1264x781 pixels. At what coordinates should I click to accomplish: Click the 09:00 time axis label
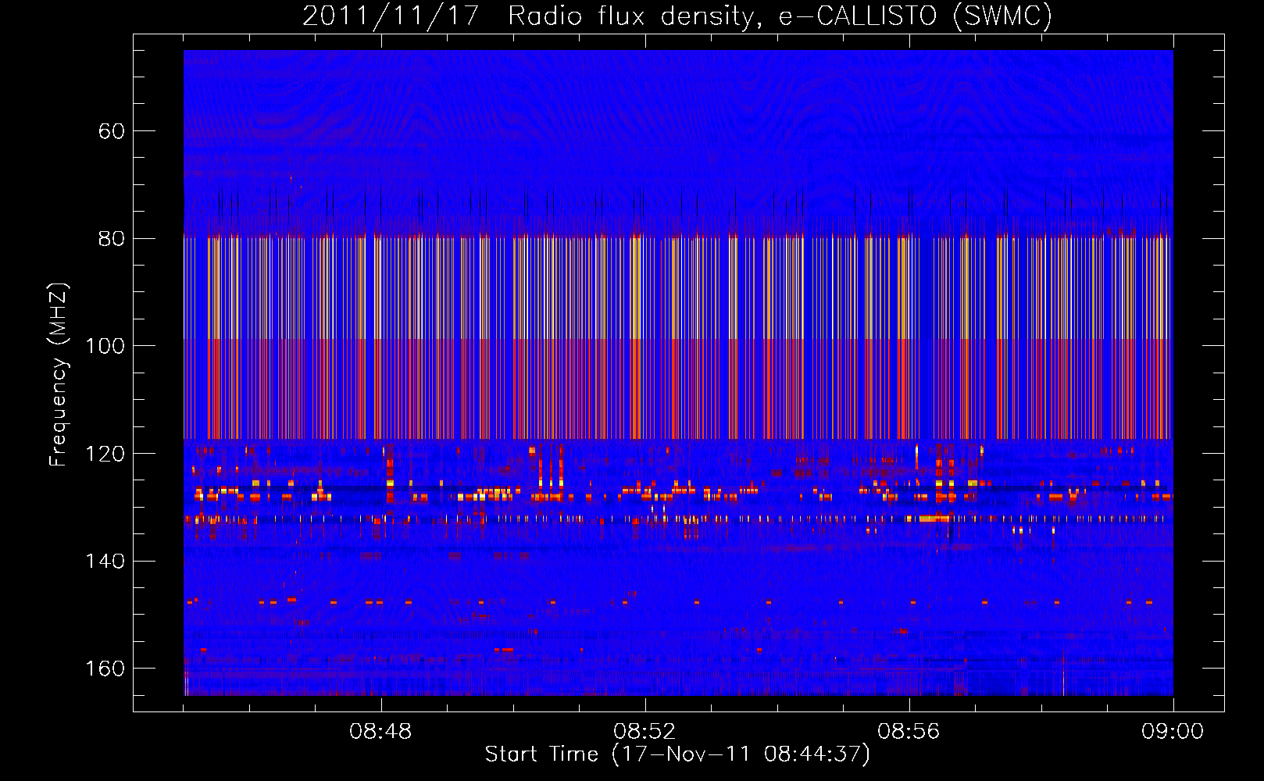coord(1173,731)
